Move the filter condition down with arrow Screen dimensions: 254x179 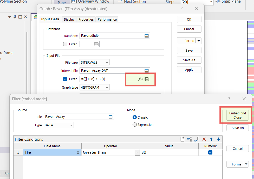point(219,139)
